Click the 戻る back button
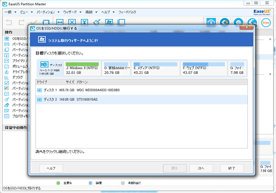The image size is (276, 193). point(175,168)
